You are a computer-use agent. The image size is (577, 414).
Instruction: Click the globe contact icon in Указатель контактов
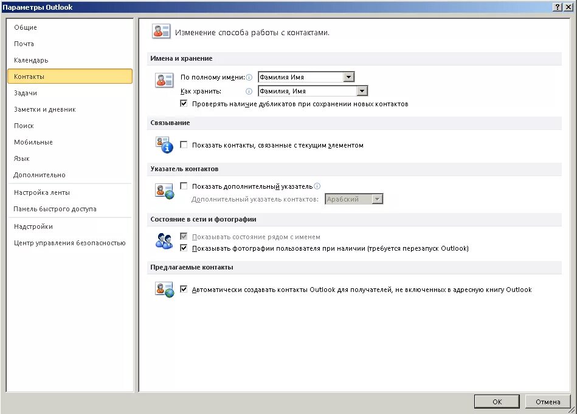click(165, 191)
